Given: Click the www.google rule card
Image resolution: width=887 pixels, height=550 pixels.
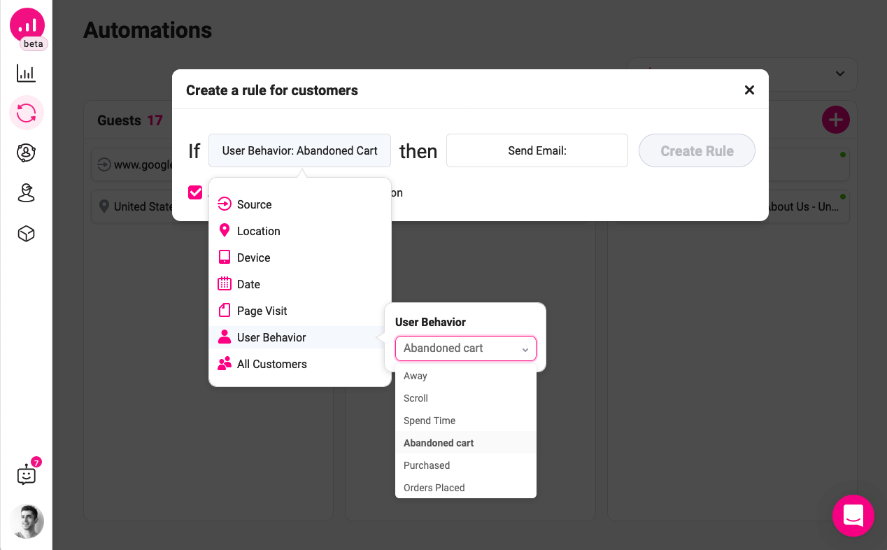Looking at the screenshot, I should (x=133, y=164).
